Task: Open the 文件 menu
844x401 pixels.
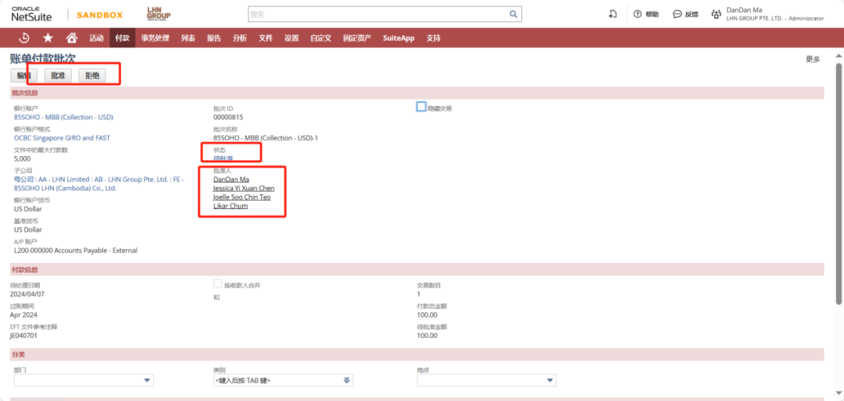Action: [266, 38]
